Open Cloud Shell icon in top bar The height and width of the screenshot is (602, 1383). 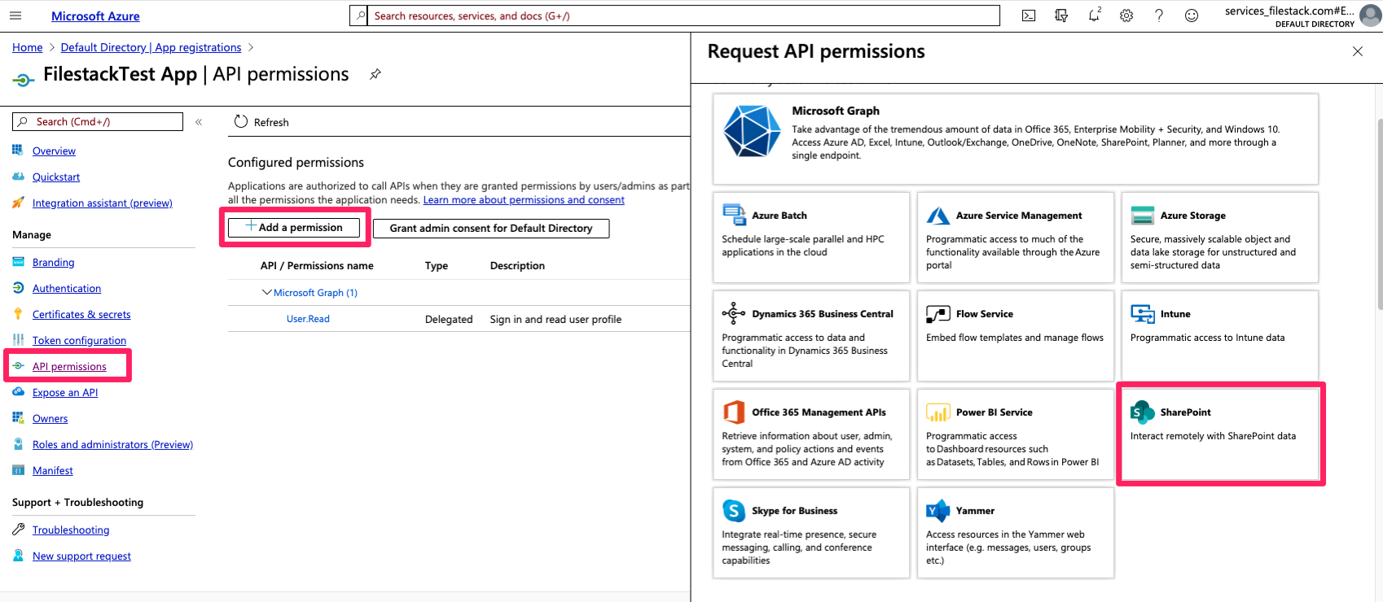pyautogui.click(x=1029, y=15)
